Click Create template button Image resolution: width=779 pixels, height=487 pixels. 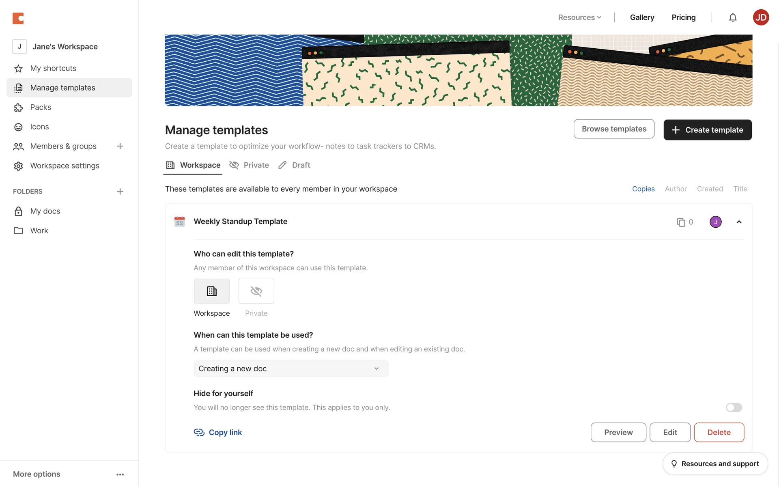click(707, 130)
